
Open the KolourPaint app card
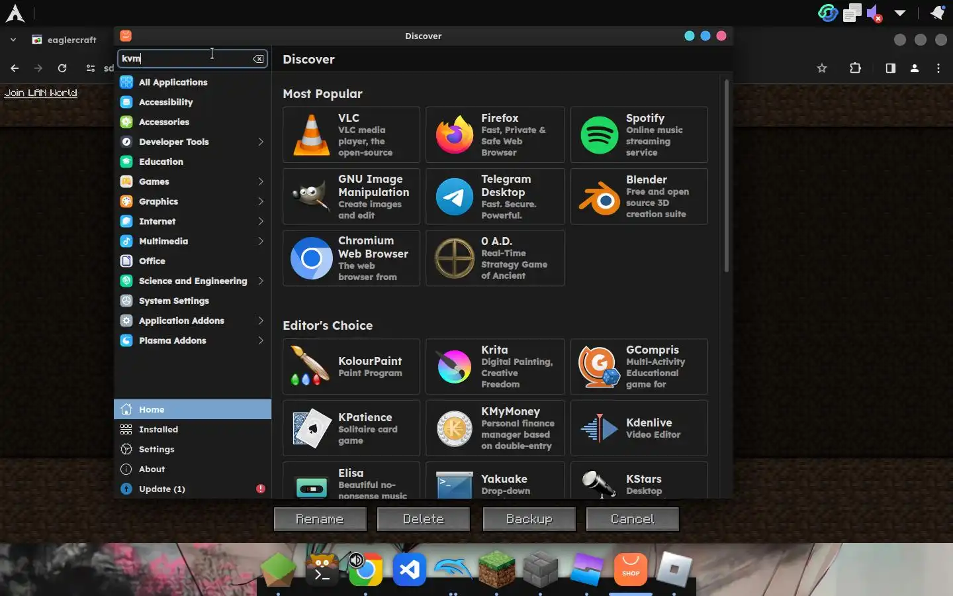coord(351,367)
